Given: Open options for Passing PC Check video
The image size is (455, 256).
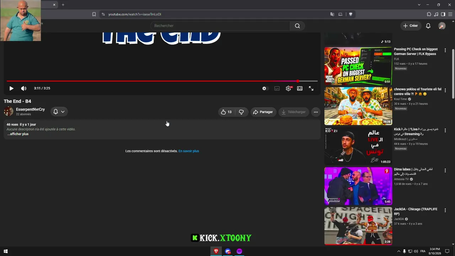Looking at the screenshot, I should point(445,50).
